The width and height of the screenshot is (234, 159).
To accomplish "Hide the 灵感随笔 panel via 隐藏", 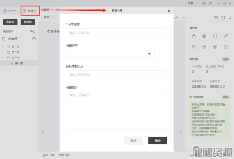I will click(x=226, y=97).
